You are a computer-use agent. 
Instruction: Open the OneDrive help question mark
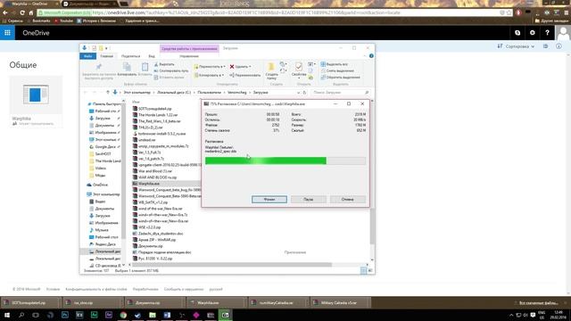coord(547,33)
